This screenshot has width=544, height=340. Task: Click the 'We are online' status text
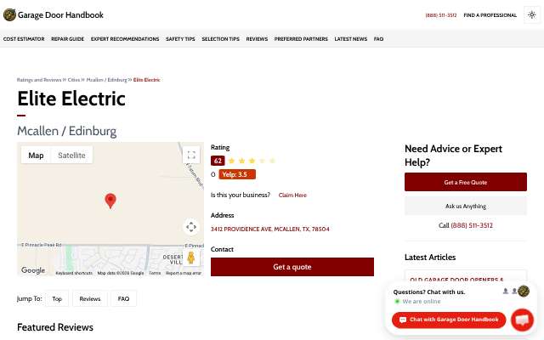[x=422, y=302]
